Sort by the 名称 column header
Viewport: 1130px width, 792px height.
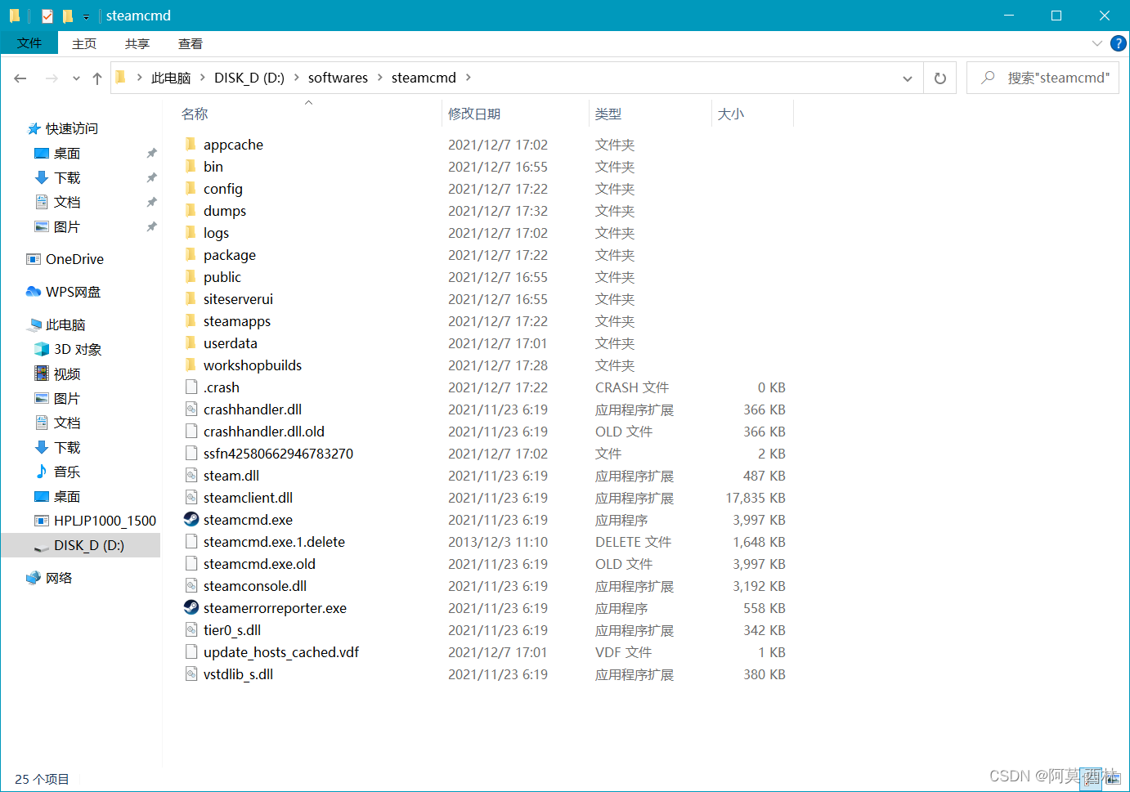pos(195,114)
